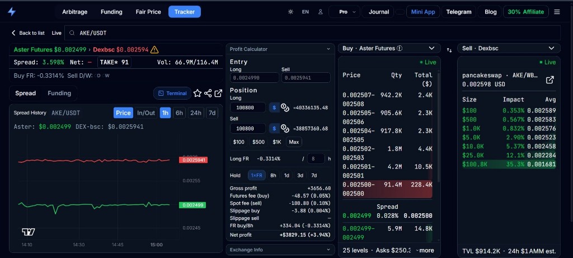This screenshot has height=258, width=573.
Task: Show more order book levels
Action: tap(426, 250)
